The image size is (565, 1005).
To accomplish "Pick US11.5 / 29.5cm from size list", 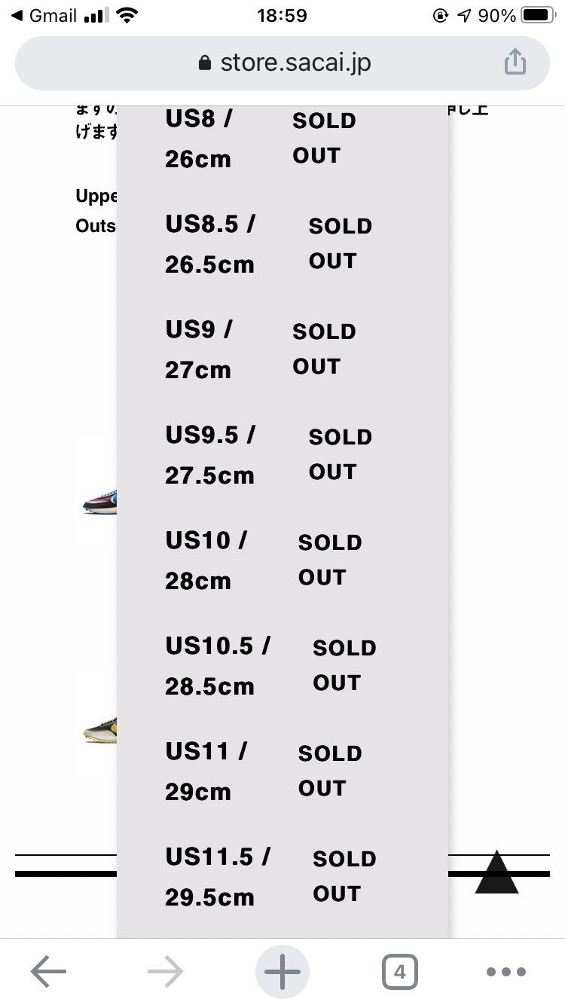I will pyautogui.click(x=282, y=877).
